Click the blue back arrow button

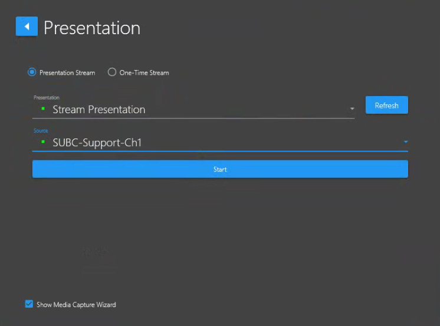tap(27, 27)
